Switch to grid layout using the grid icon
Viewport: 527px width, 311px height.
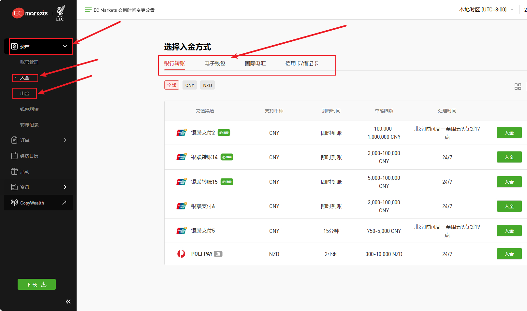[x=518, y=87]
